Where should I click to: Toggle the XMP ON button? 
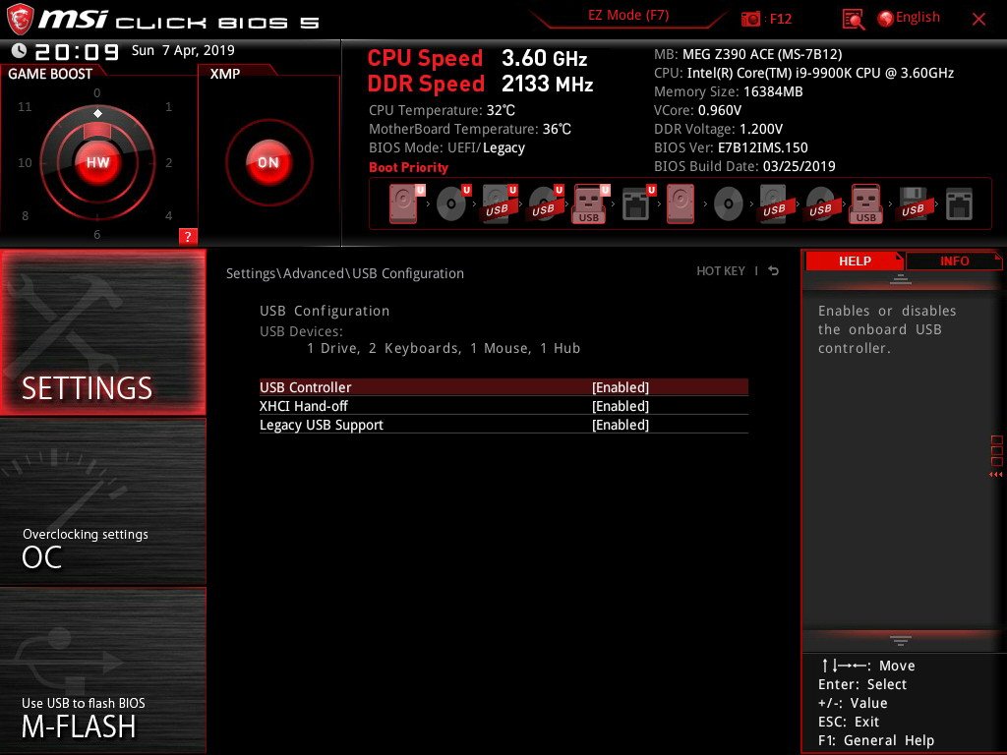(x=268, y=162)
